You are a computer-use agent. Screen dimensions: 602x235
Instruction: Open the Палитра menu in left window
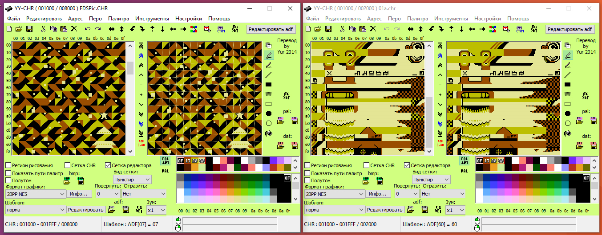point(118,19)
